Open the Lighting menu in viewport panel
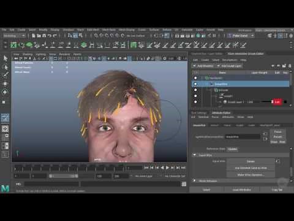294x221 pixels. pos(41,54)
